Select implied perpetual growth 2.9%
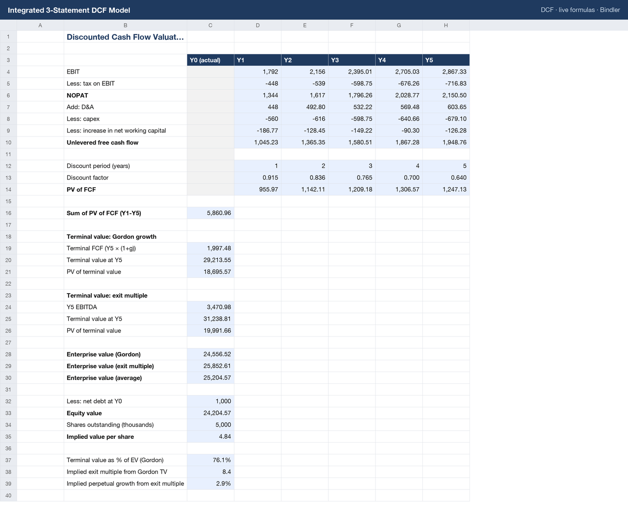The height and width of the screenshot is (505, 628). coord(210,484)
